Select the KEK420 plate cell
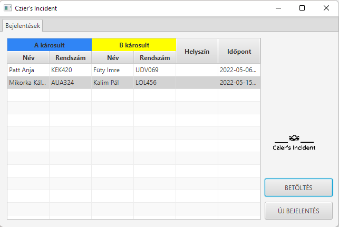This screenshot has width=339, height=227. pyautogui.click(x=71, y=70)
